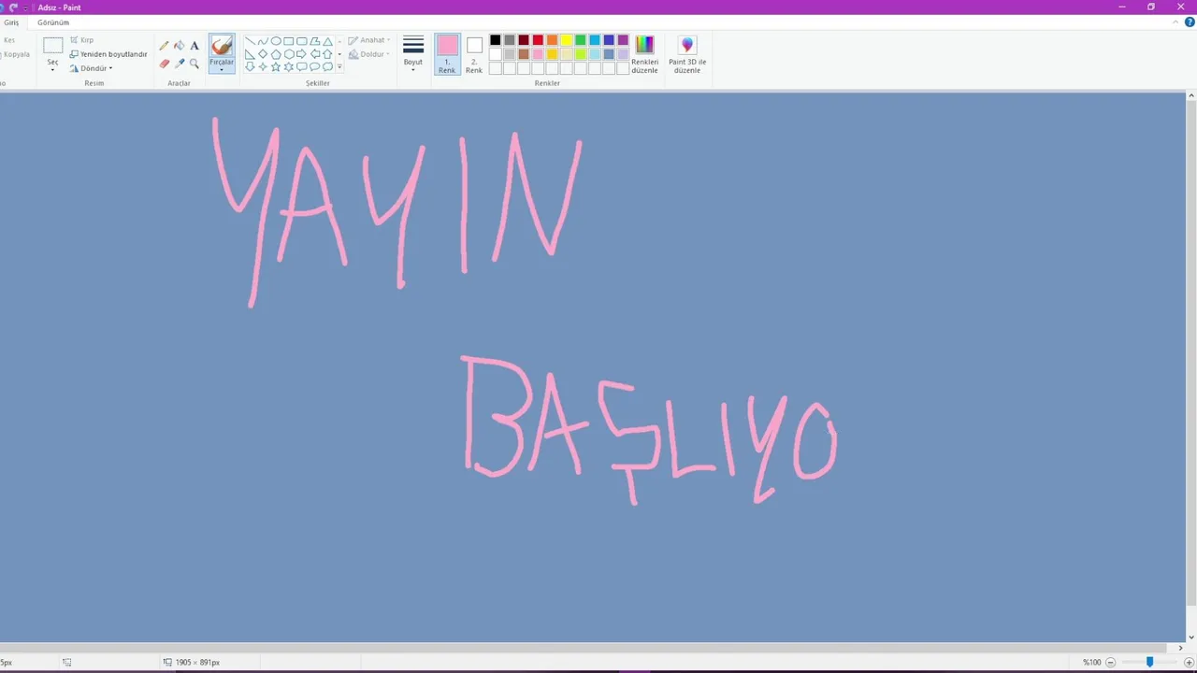Pick the purple color swatch
This screenshot has width=1197, height=673.
623,40
